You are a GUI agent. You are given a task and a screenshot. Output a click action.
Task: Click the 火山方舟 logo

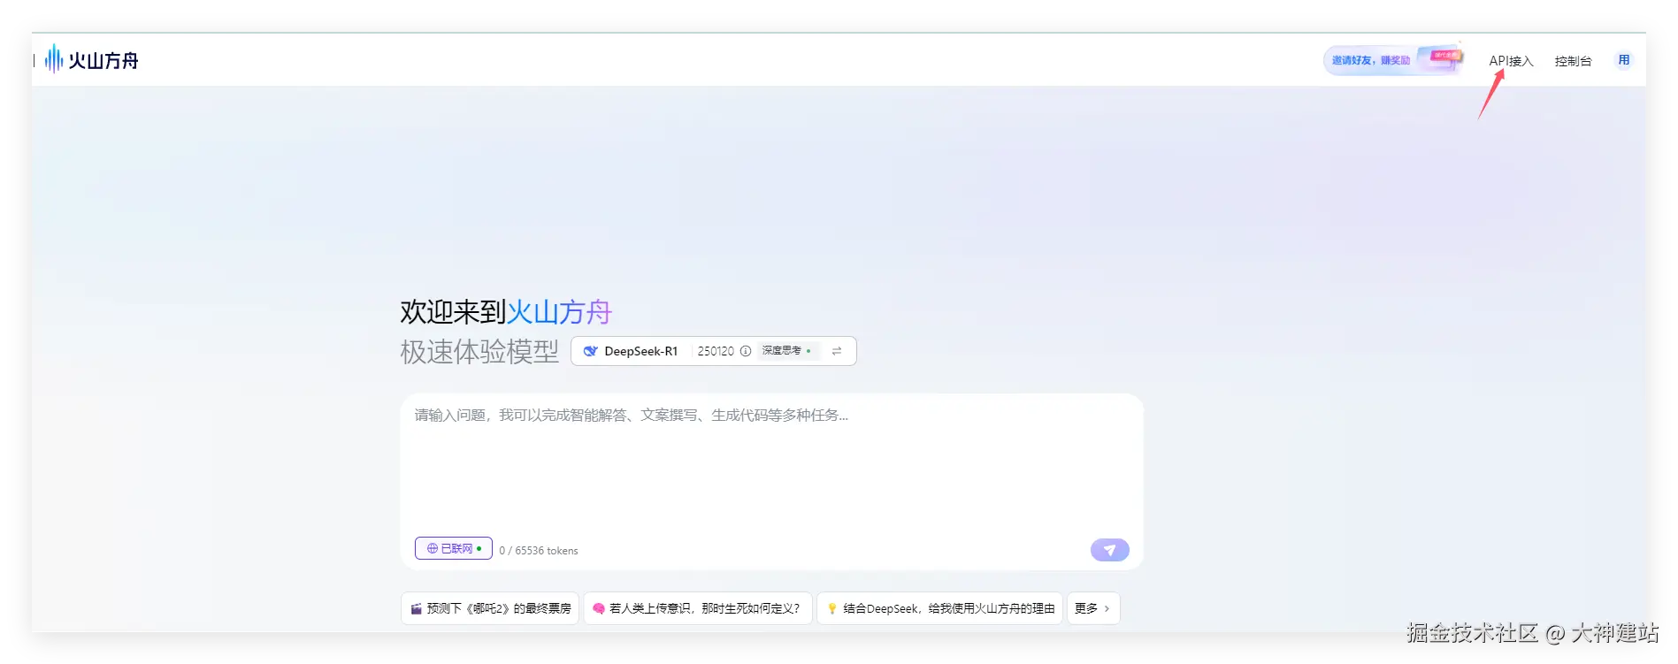click(x=92, y=60)
